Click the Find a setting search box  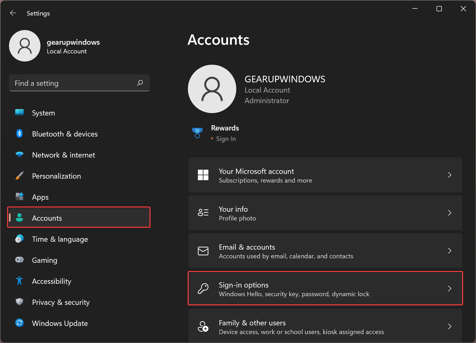79,83
